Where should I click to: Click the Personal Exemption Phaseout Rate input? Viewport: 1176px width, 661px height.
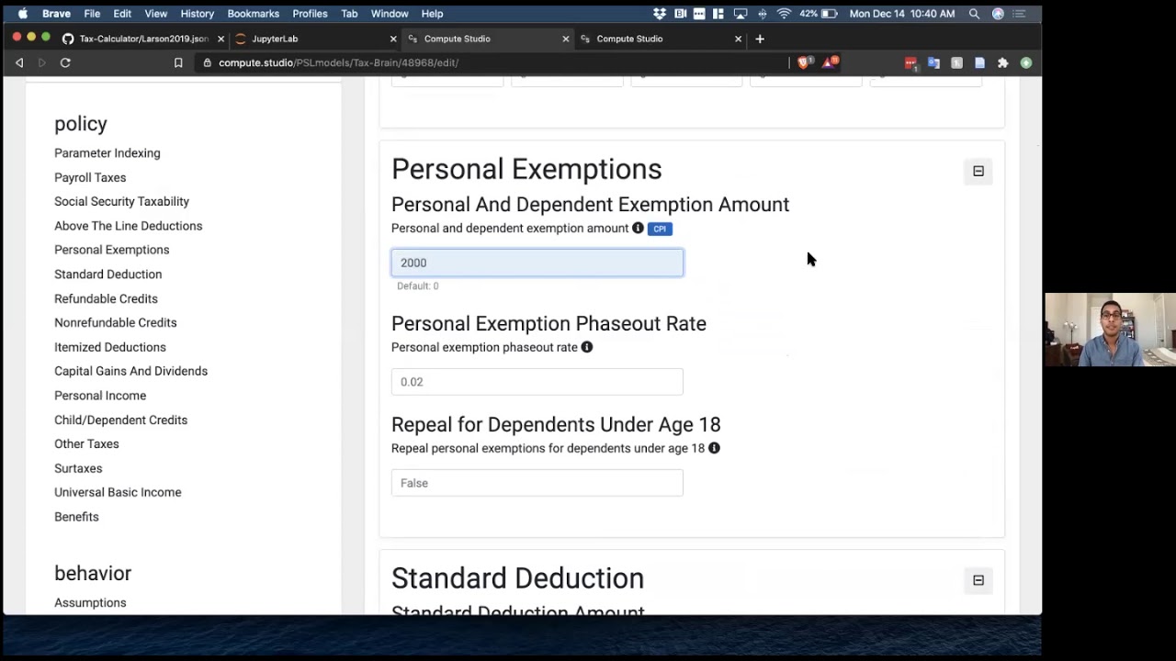pyautogui.click(x=537, y=382)
